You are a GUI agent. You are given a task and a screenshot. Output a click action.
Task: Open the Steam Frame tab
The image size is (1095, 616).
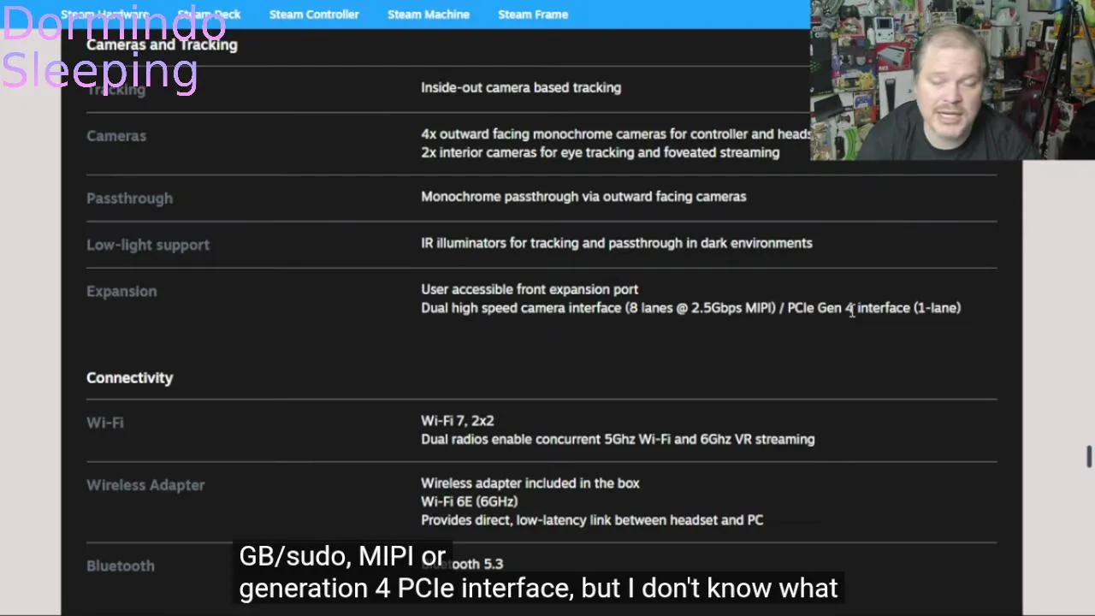point(533,15)
